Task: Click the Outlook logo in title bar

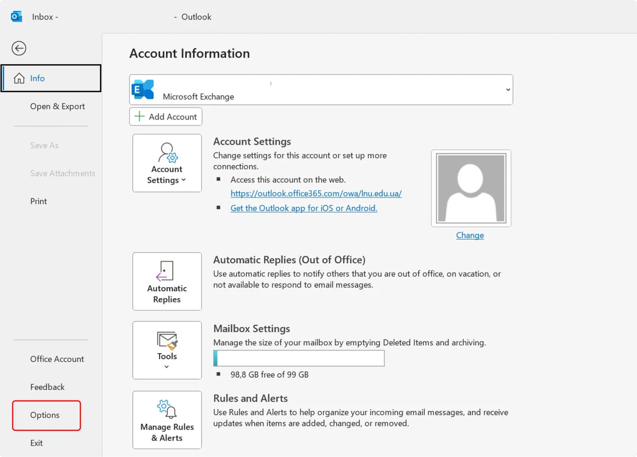Action: [x=16, y=17]
